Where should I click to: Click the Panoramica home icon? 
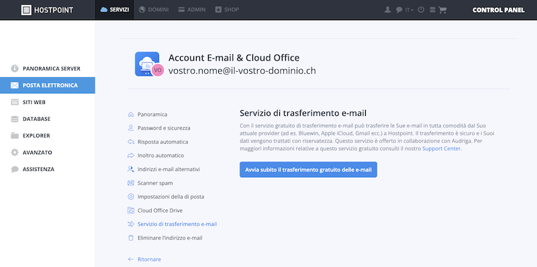pos(130,114)
